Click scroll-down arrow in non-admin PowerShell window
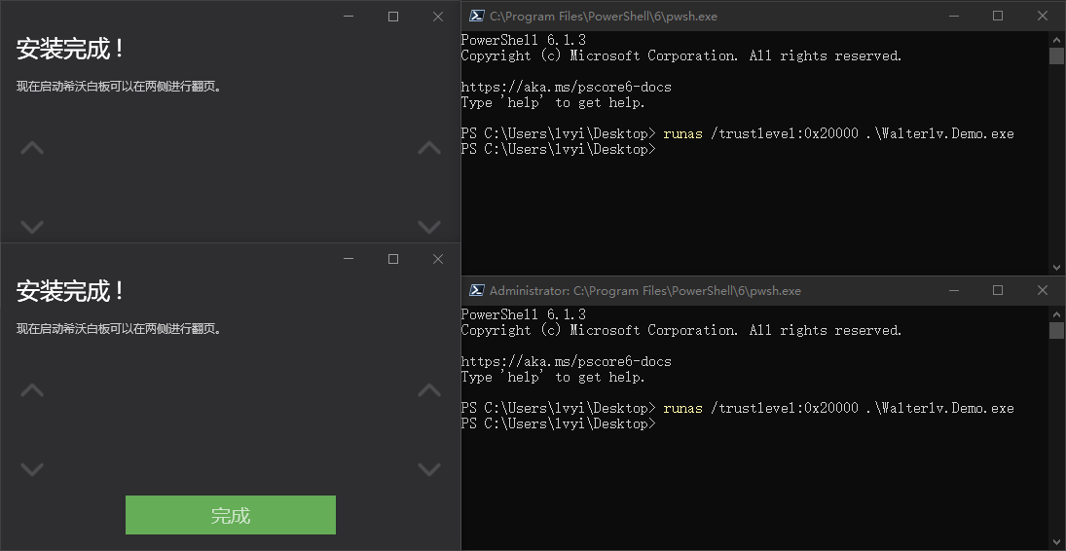The width and height of the screenshot is (1066, 551). pyautogui.click(x=1056, y=267)
